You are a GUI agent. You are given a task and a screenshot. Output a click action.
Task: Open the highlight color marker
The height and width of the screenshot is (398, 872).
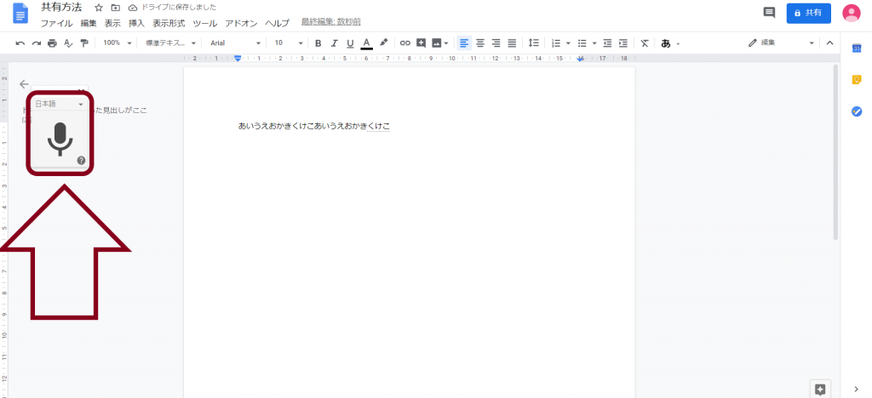click(x=383, y=43)
